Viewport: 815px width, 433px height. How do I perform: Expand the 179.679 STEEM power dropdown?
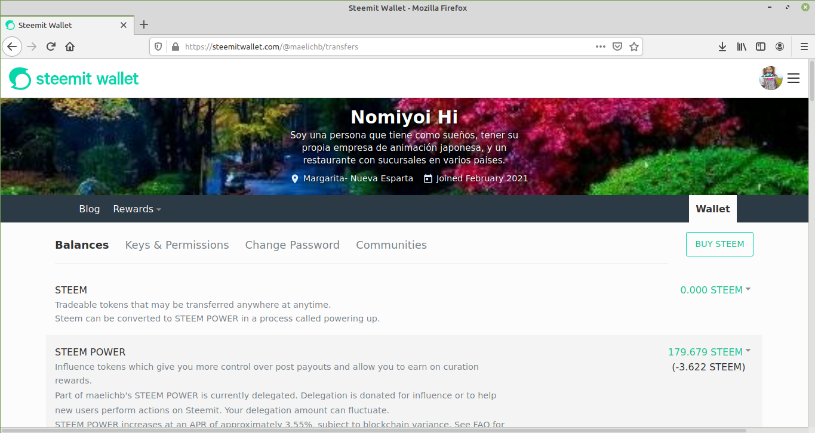click(x=709, y=352)
